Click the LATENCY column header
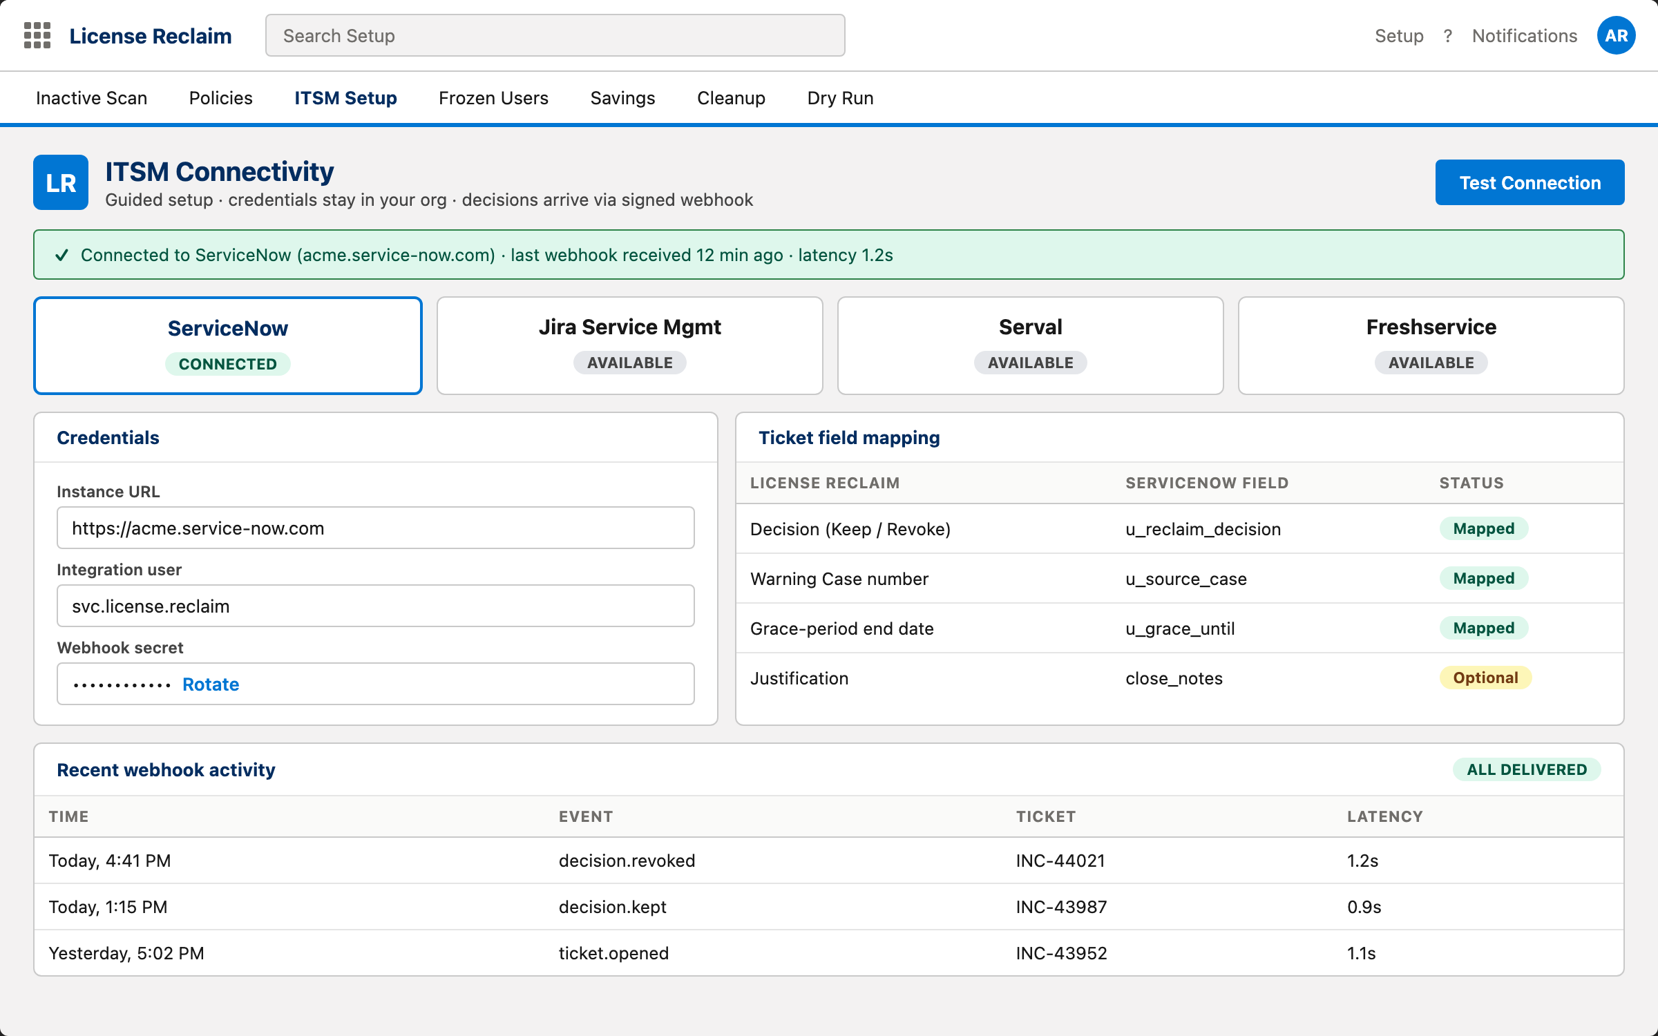The image size is (1658, 1036). click(1384, 816)
